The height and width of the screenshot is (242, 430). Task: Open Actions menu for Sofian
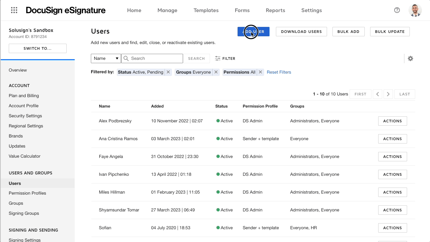click(x=393, y=228)
